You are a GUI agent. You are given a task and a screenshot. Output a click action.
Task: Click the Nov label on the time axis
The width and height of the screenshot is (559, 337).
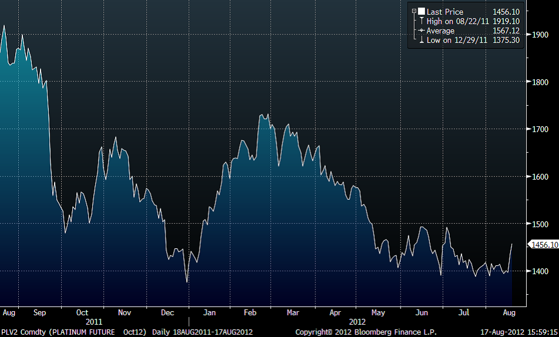click(124, 312)
